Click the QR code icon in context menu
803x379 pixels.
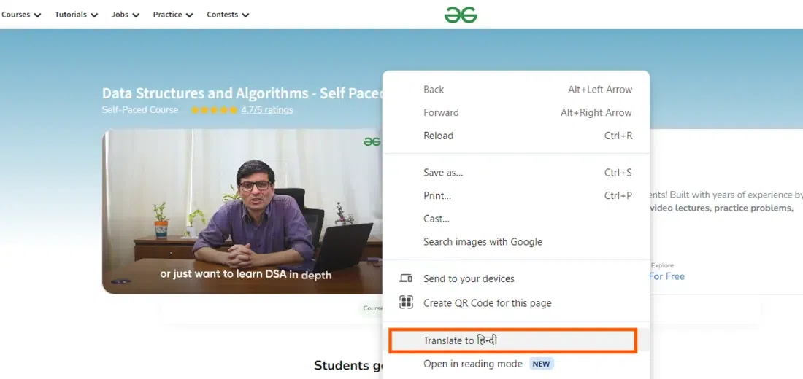(406, 302)
